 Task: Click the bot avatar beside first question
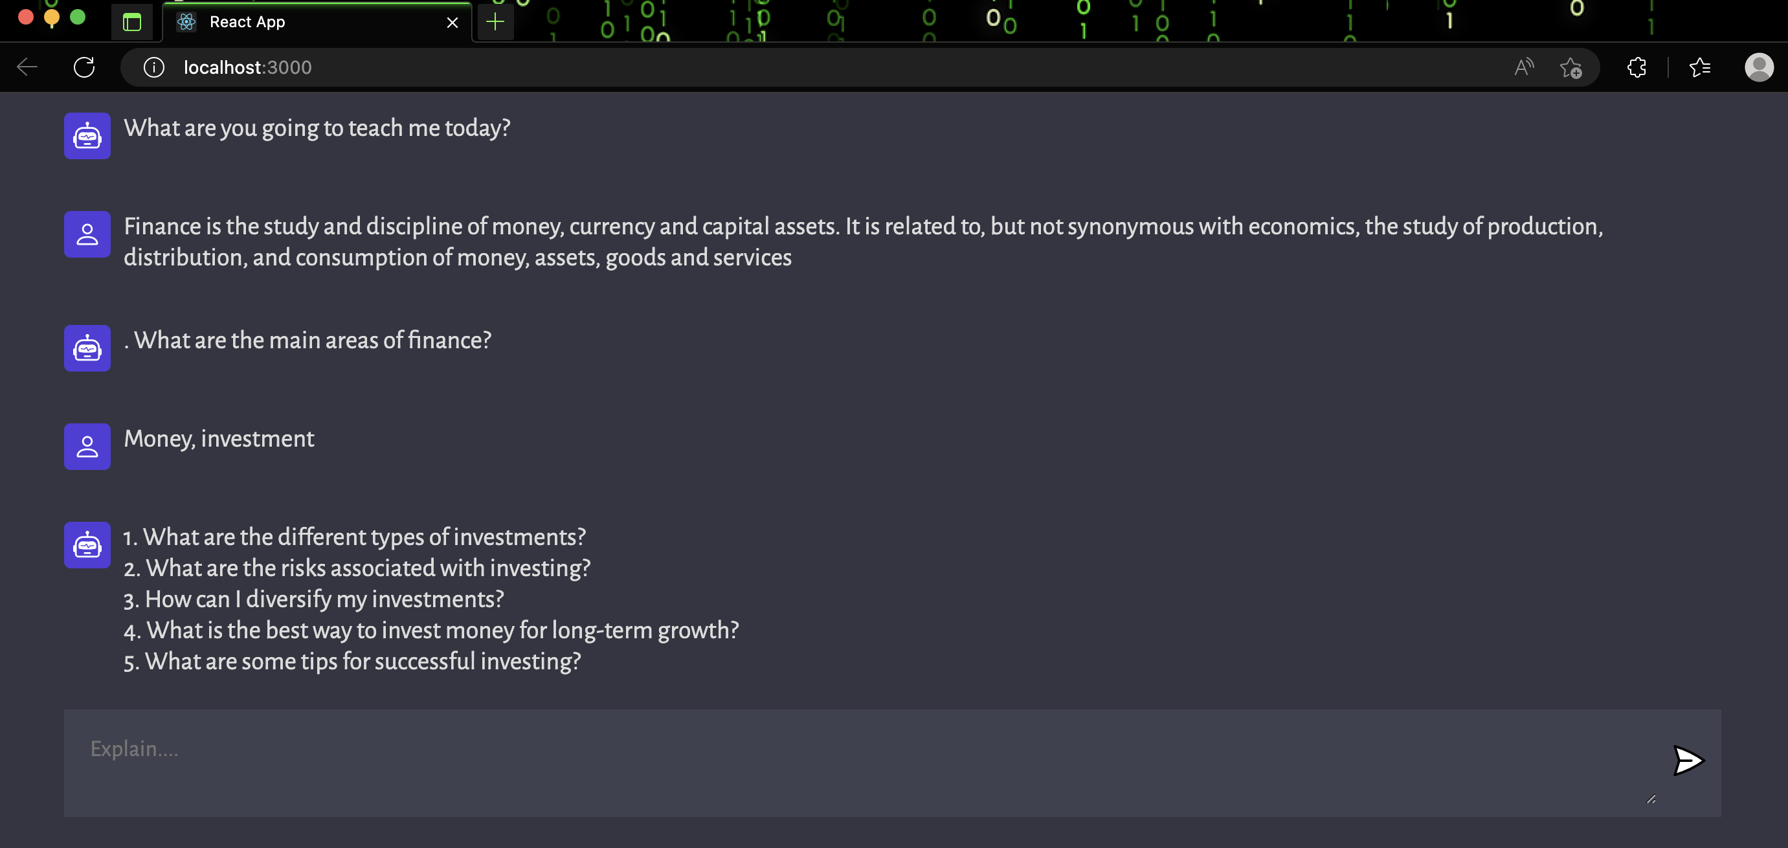87,136
